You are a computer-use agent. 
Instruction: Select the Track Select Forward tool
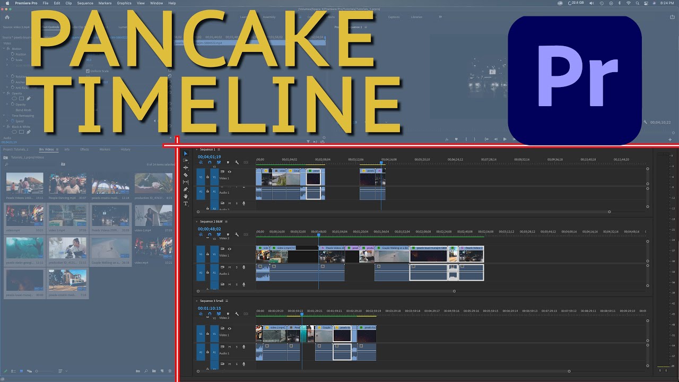186,160
